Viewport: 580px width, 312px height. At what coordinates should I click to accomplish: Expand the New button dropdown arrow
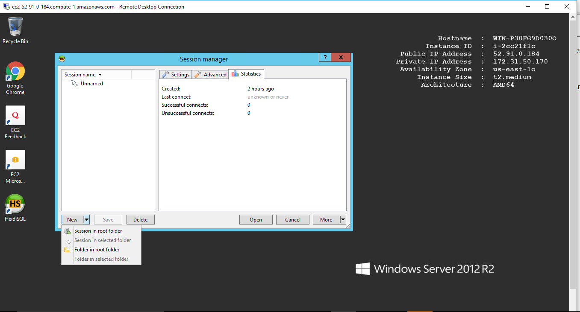[86, 220]
